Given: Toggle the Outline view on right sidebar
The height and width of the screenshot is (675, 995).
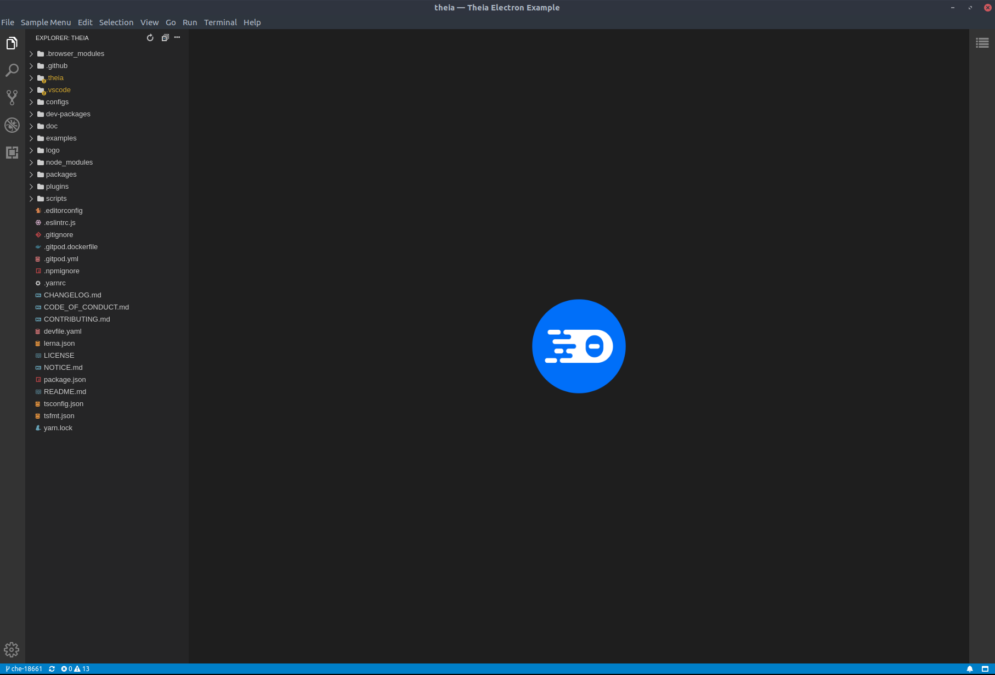Looking at the screenshot, I should (x=982, y=43).
